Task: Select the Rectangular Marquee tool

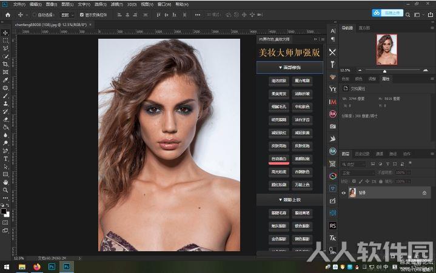Action: (x=5, y=41)
